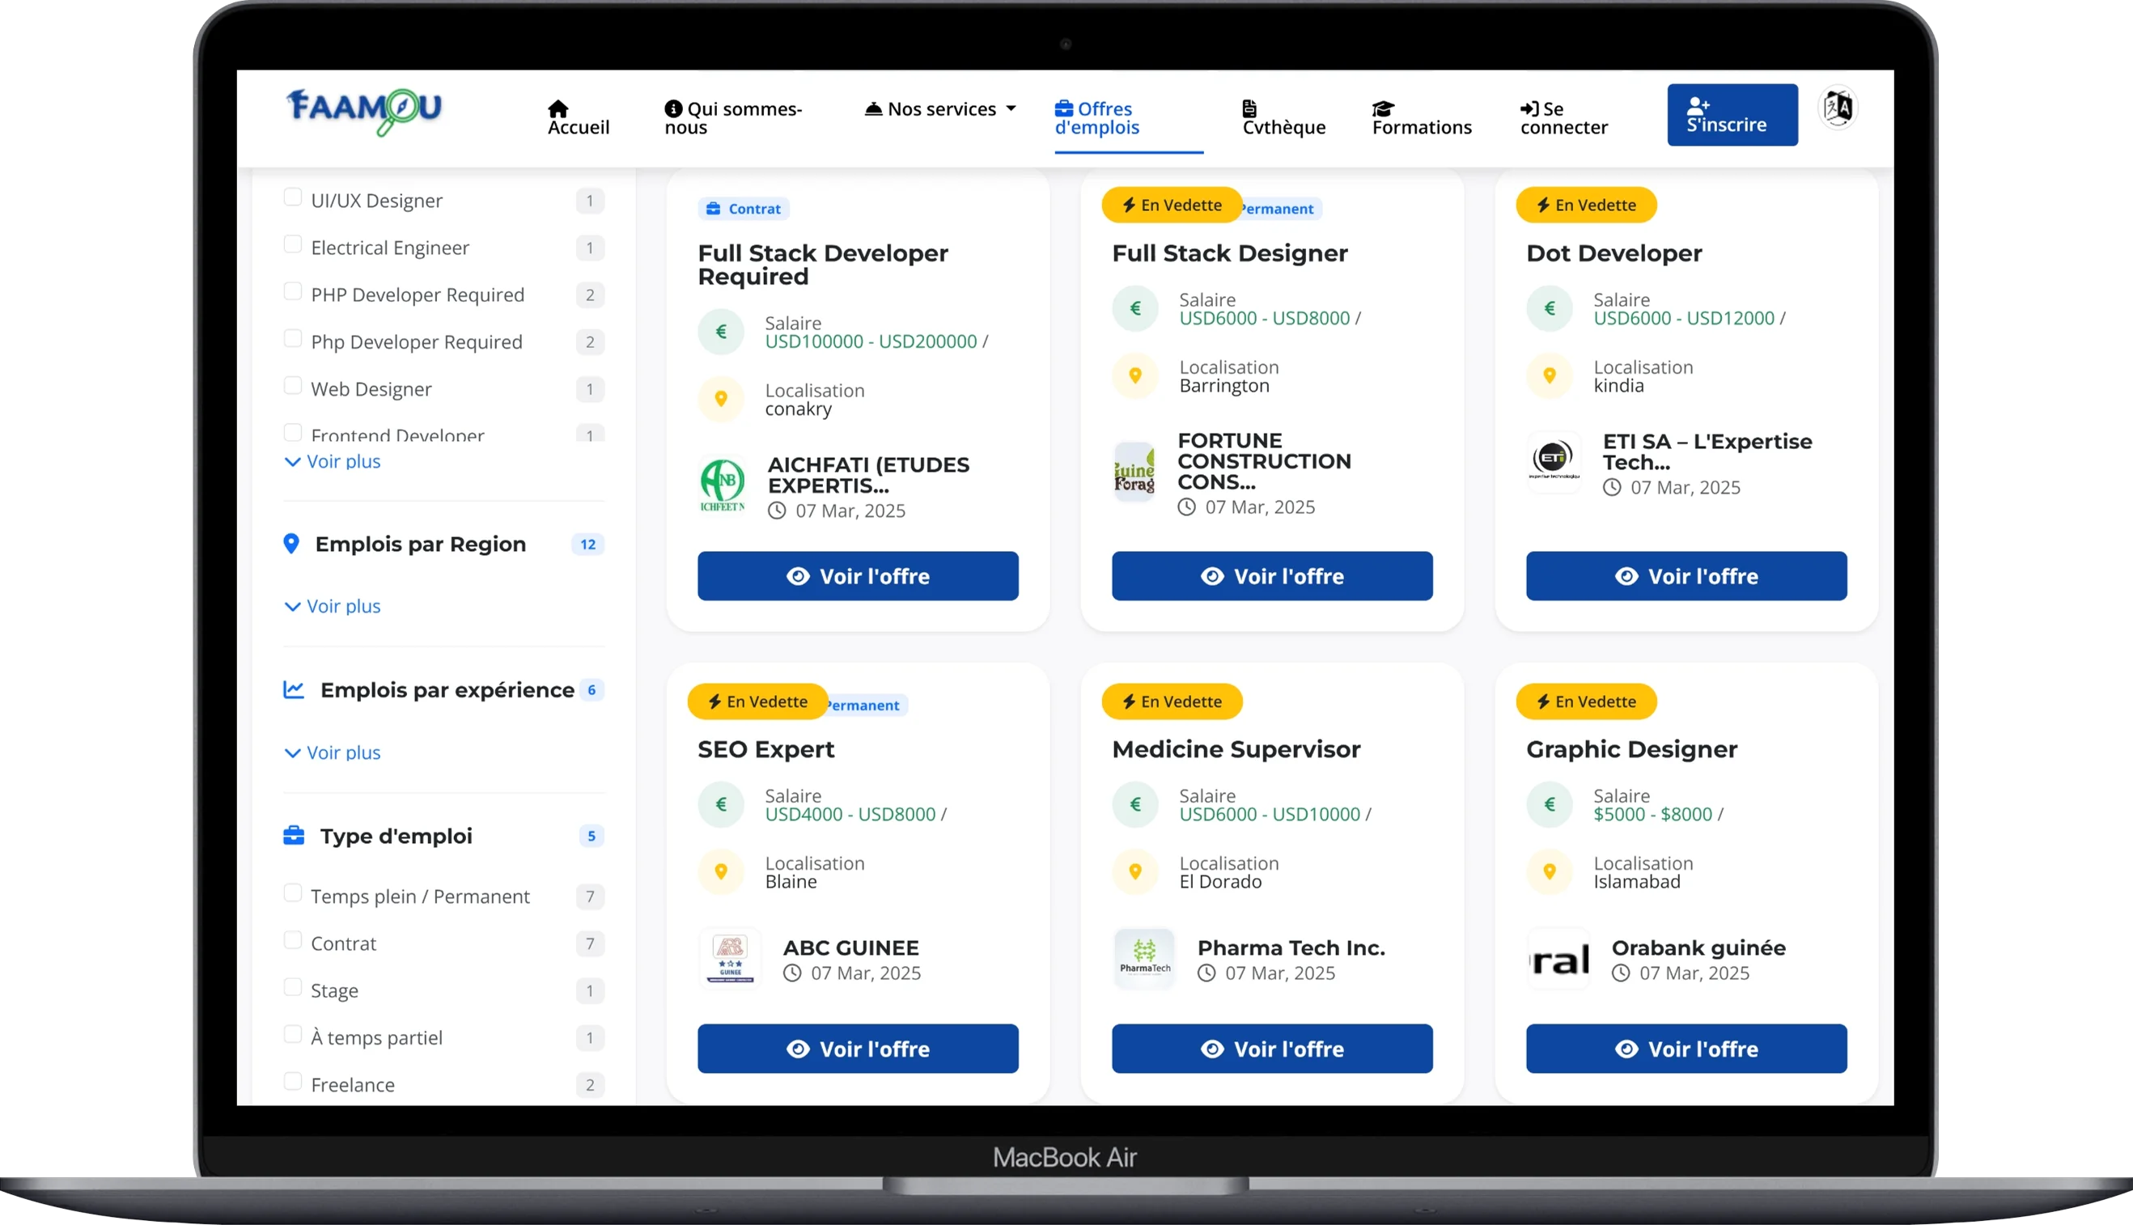Image resolution: width=2133 pixels, height=1225 pixels.
Task: Click the ABC GUINEE company logo
Action: coord(730,958)
